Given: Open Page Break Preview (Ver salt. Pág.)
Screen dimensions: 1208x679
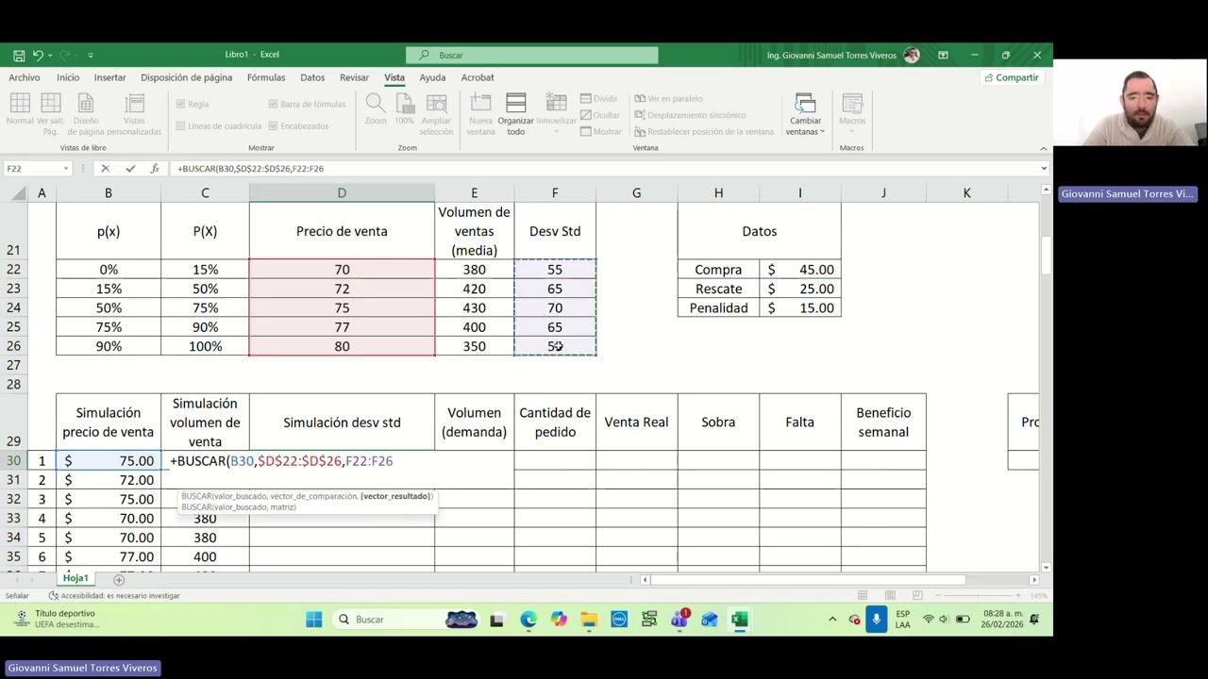Looking at the screenshot, I should [x=51, y=104].
